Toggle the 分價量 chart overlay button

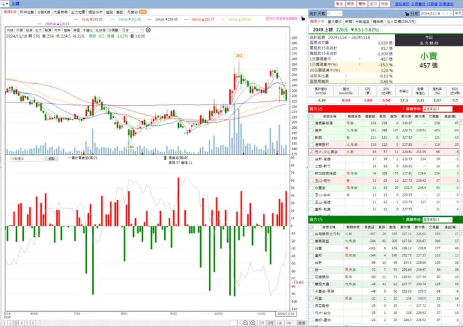point(113,30)
